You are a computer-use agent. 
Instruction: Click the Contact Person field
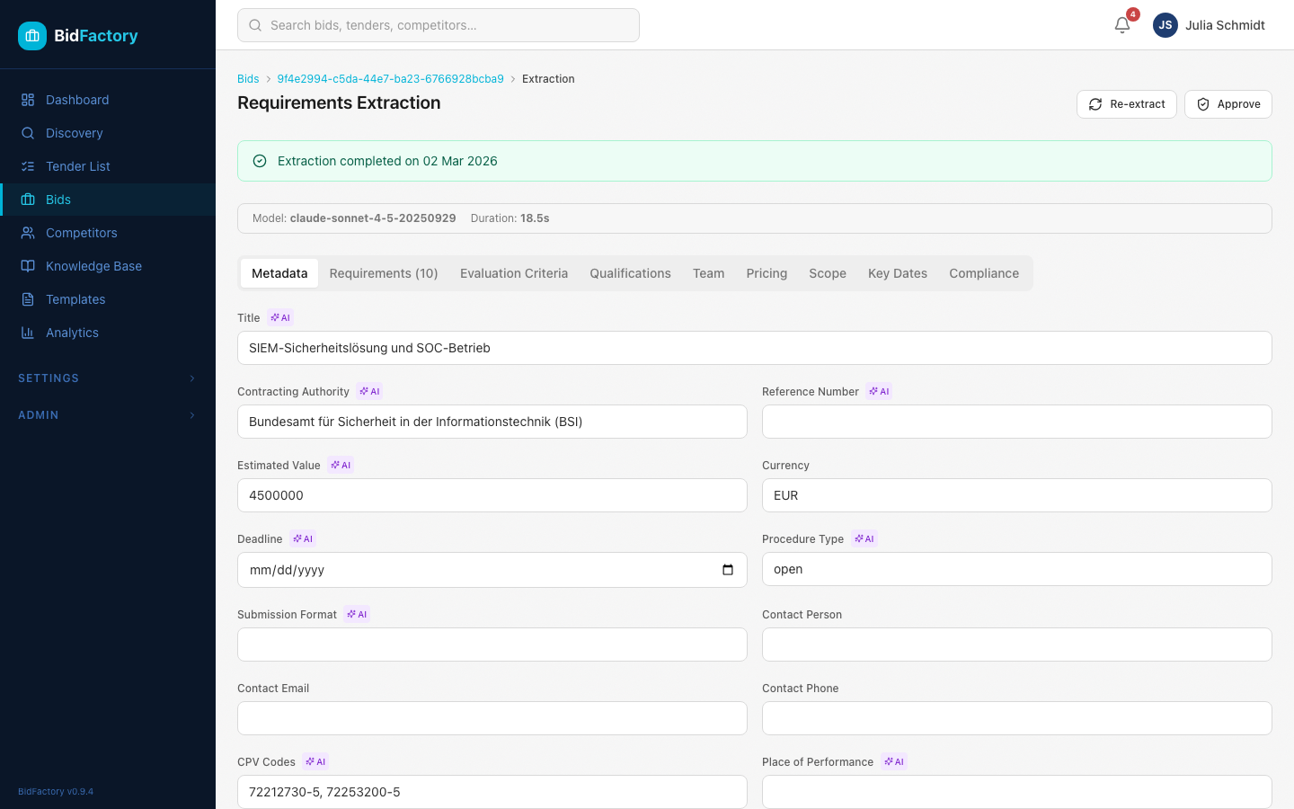[1017, 645]
